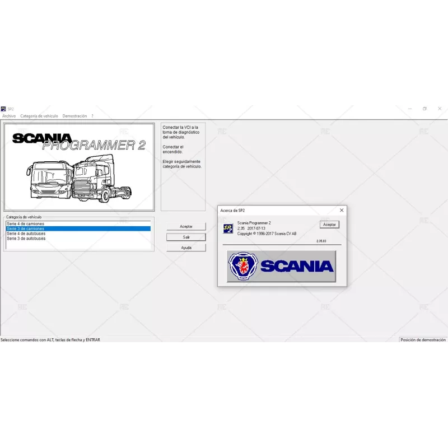
Task: Open the Archivo menu
Action: click(10, 116)
